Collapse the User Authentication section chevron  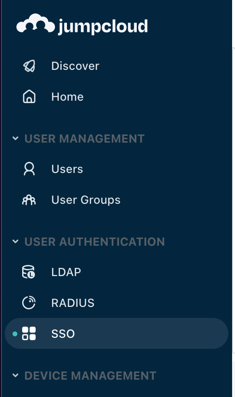coord(15,241)
